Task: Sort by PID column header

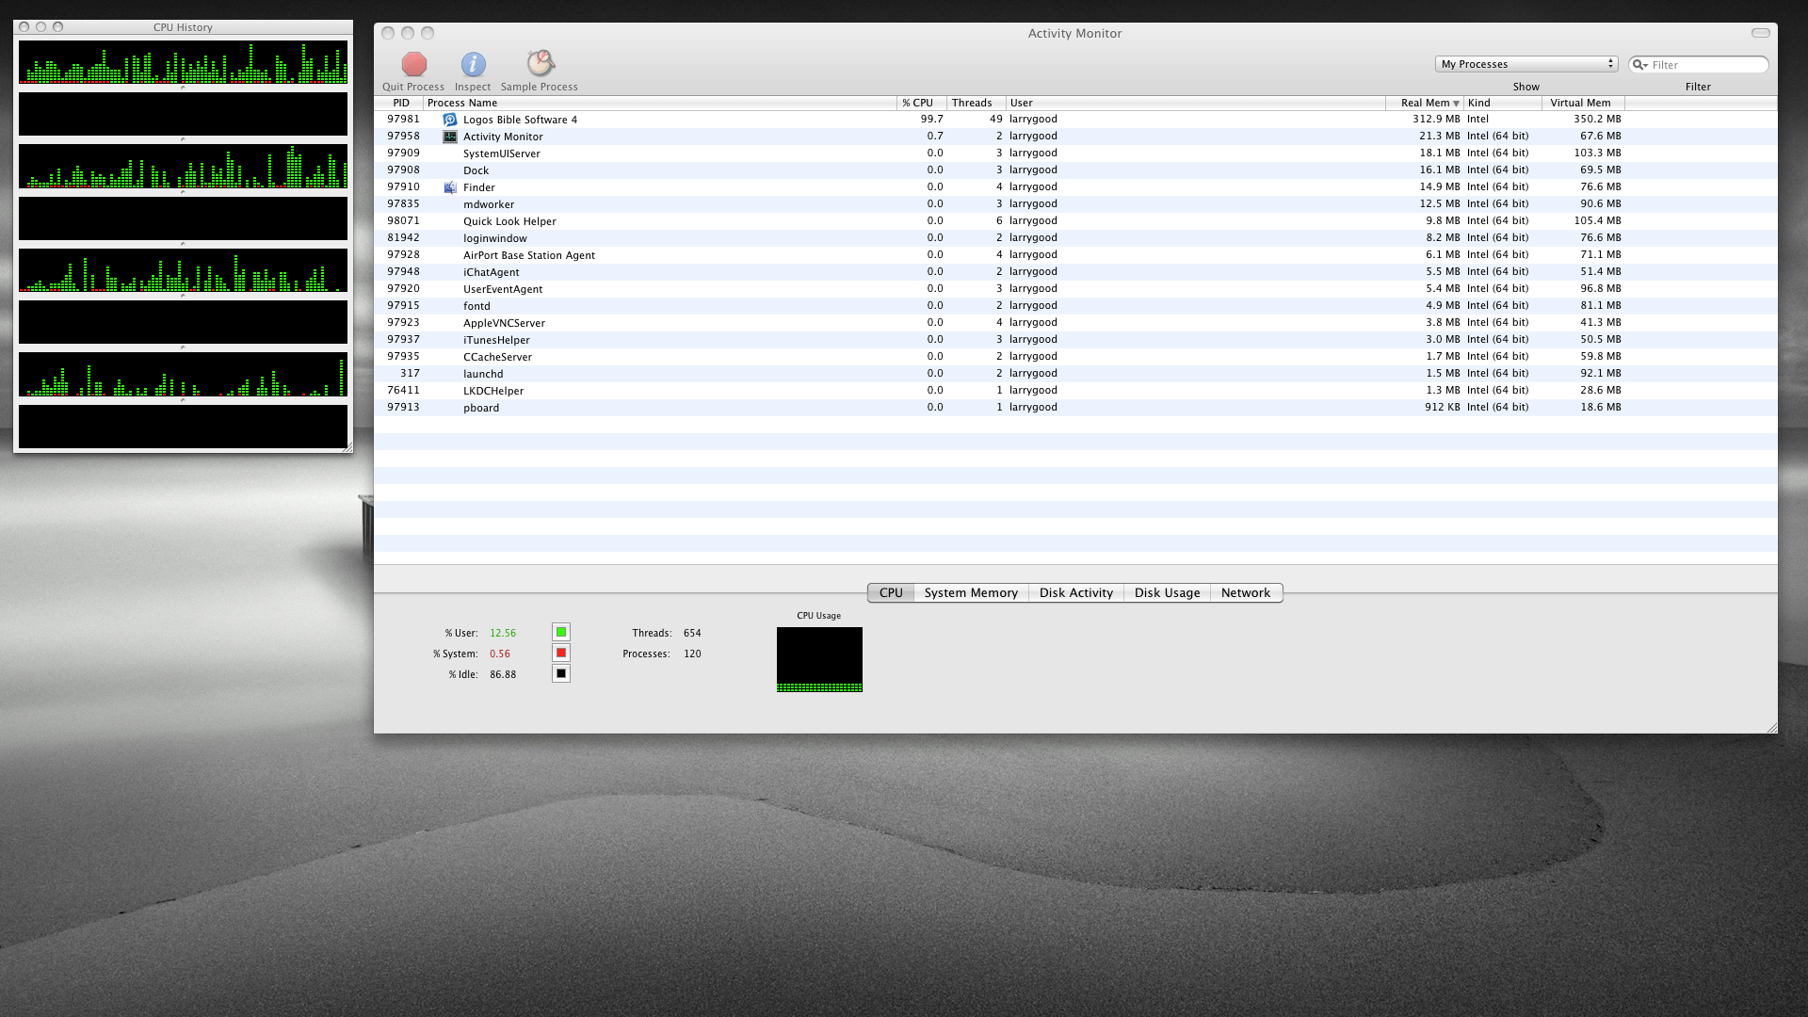Action: click(x=400, y=103)
